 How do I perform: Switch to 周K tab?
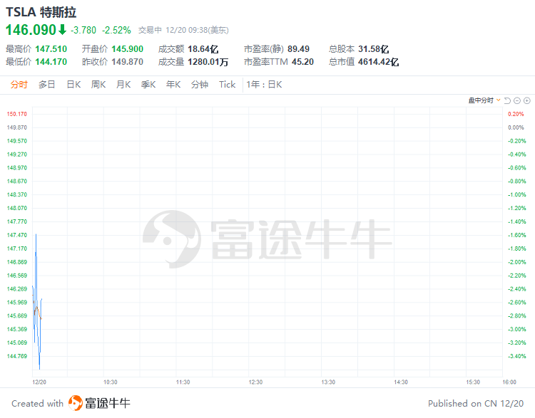pos(98,85)
